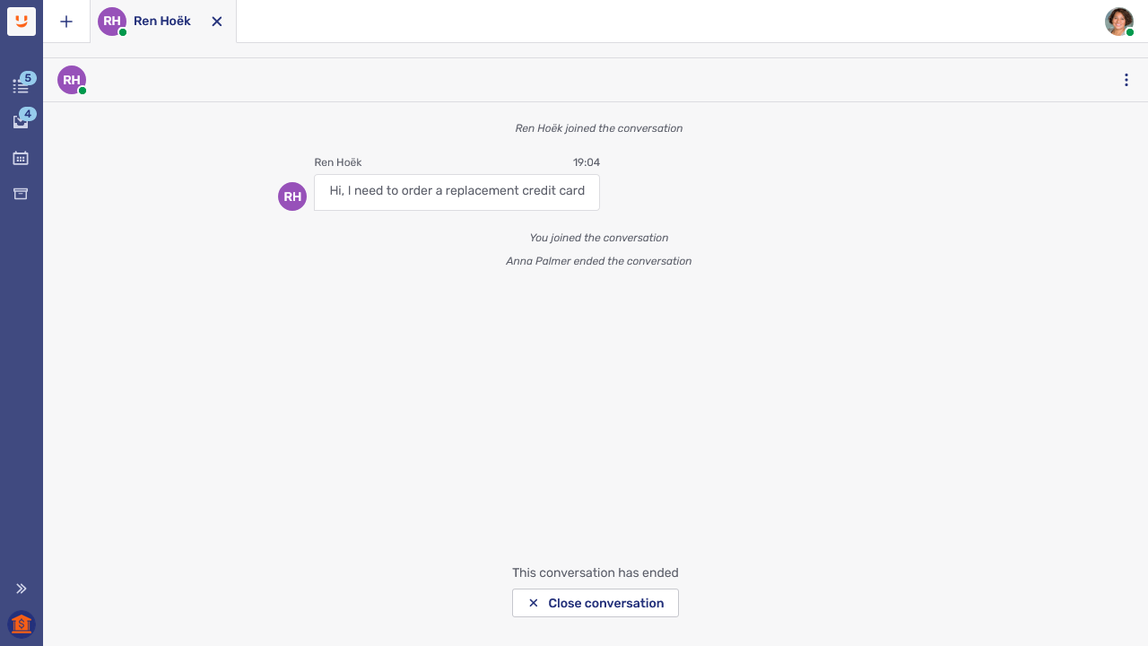This screenshot has height=646, width=1148.
Task: Click the app logo in top-left corner
Action: (x=22, y=22)
